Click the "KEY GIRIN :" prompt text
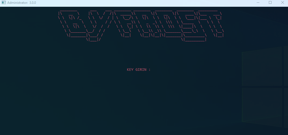The height and width of the screenshot is (135, 288). point(139,70)
